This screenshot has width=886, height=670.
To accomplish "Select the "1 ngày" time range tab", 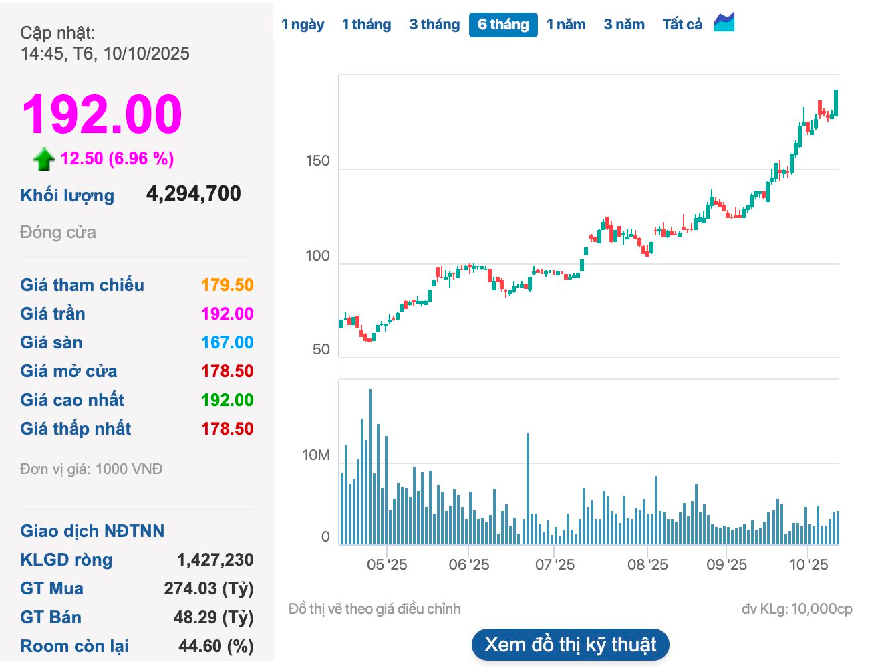I will 303,24.
